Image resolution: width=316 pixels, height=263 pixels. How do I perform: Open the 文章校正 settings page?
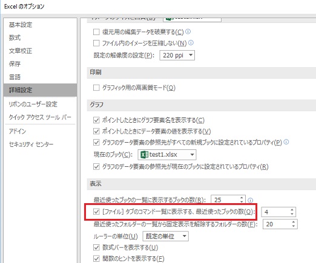pyautogui.click(x=21, y=51)
